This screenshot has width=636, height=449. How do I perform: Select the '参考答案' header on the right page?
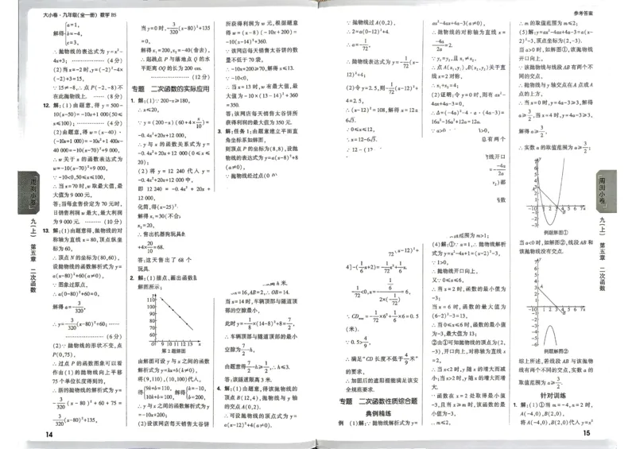pyautogui.click(x=584, y=14)
